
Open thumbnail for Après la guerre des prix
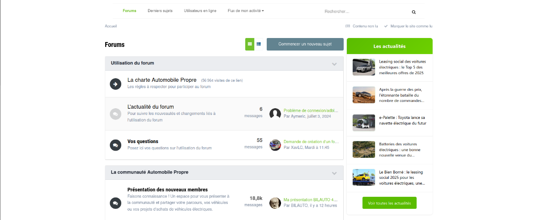pos(364,95)
